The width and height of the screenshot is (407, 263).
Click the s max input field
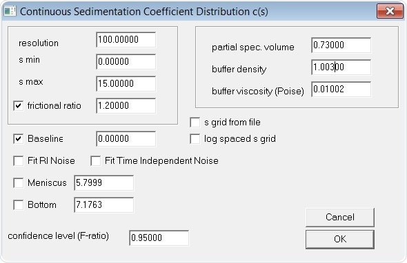tap(126, 84)
